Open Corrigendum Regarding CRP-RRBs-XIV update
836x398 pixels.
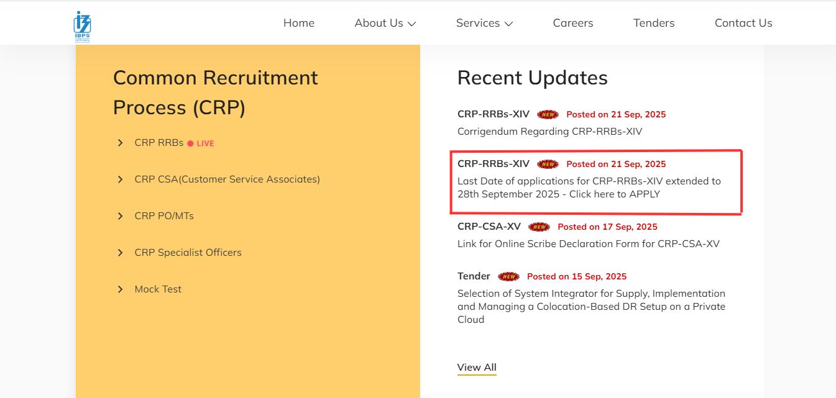pyautogui.click(x=549, y=132)
